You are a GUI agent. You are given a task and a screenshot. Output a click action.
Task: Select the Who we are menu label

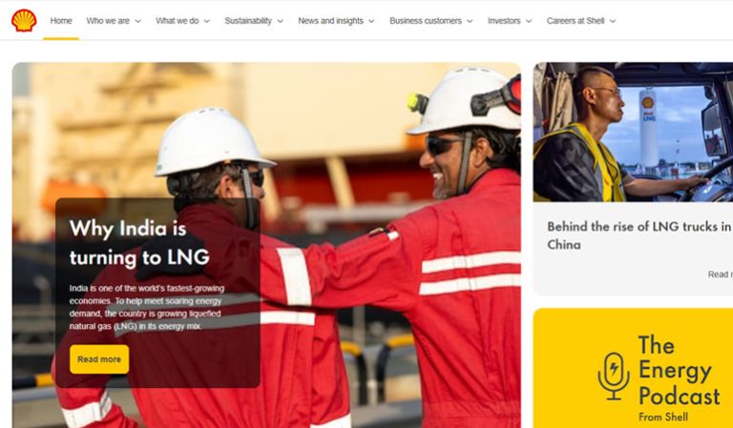click(x=108, y=21)
